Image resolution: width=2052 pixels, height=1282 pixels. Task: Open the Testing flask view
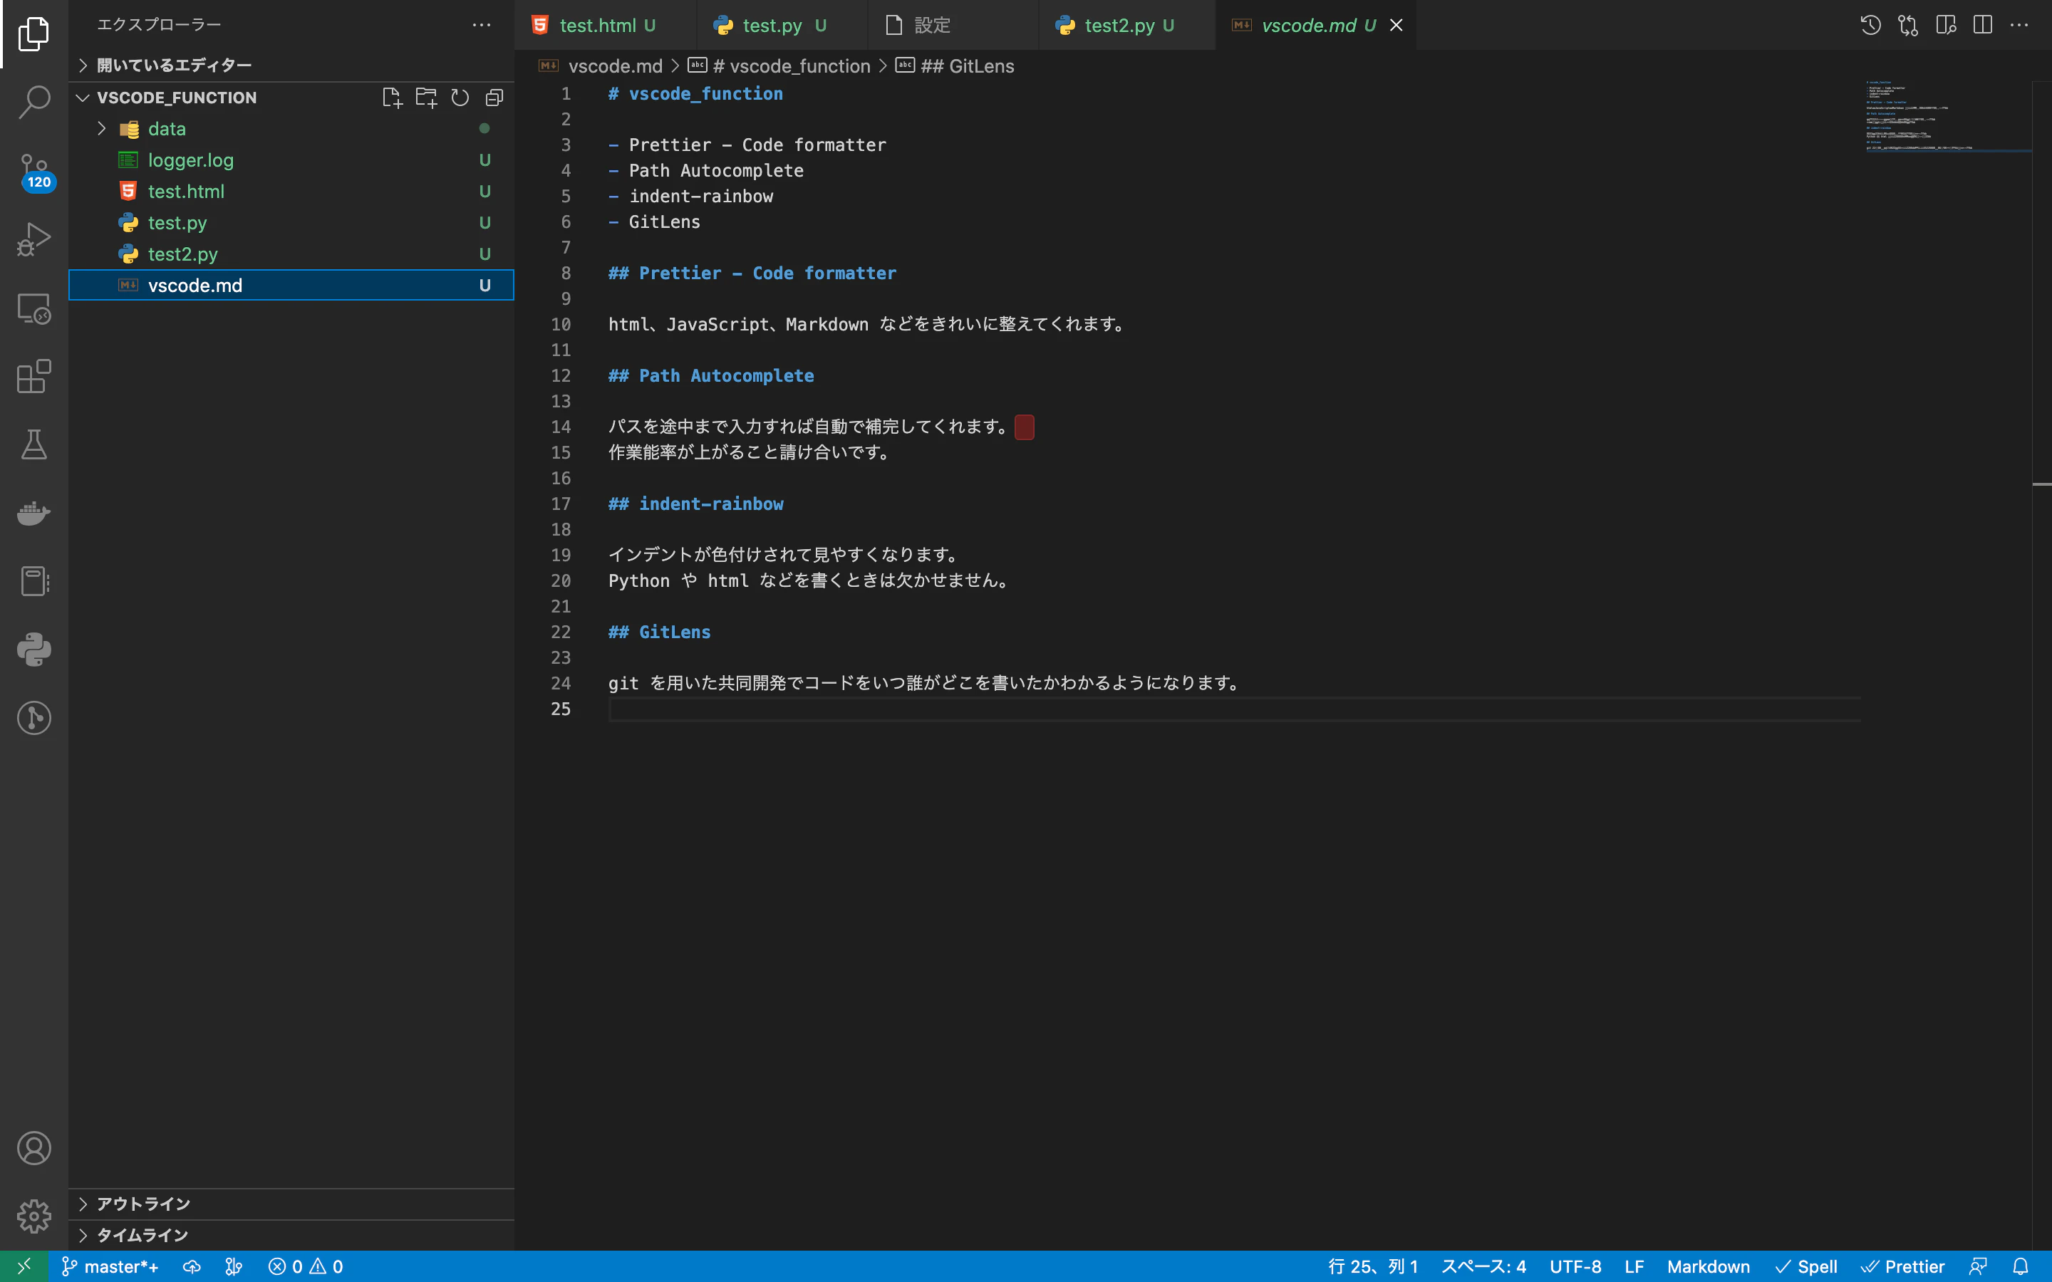coord(34,444)
